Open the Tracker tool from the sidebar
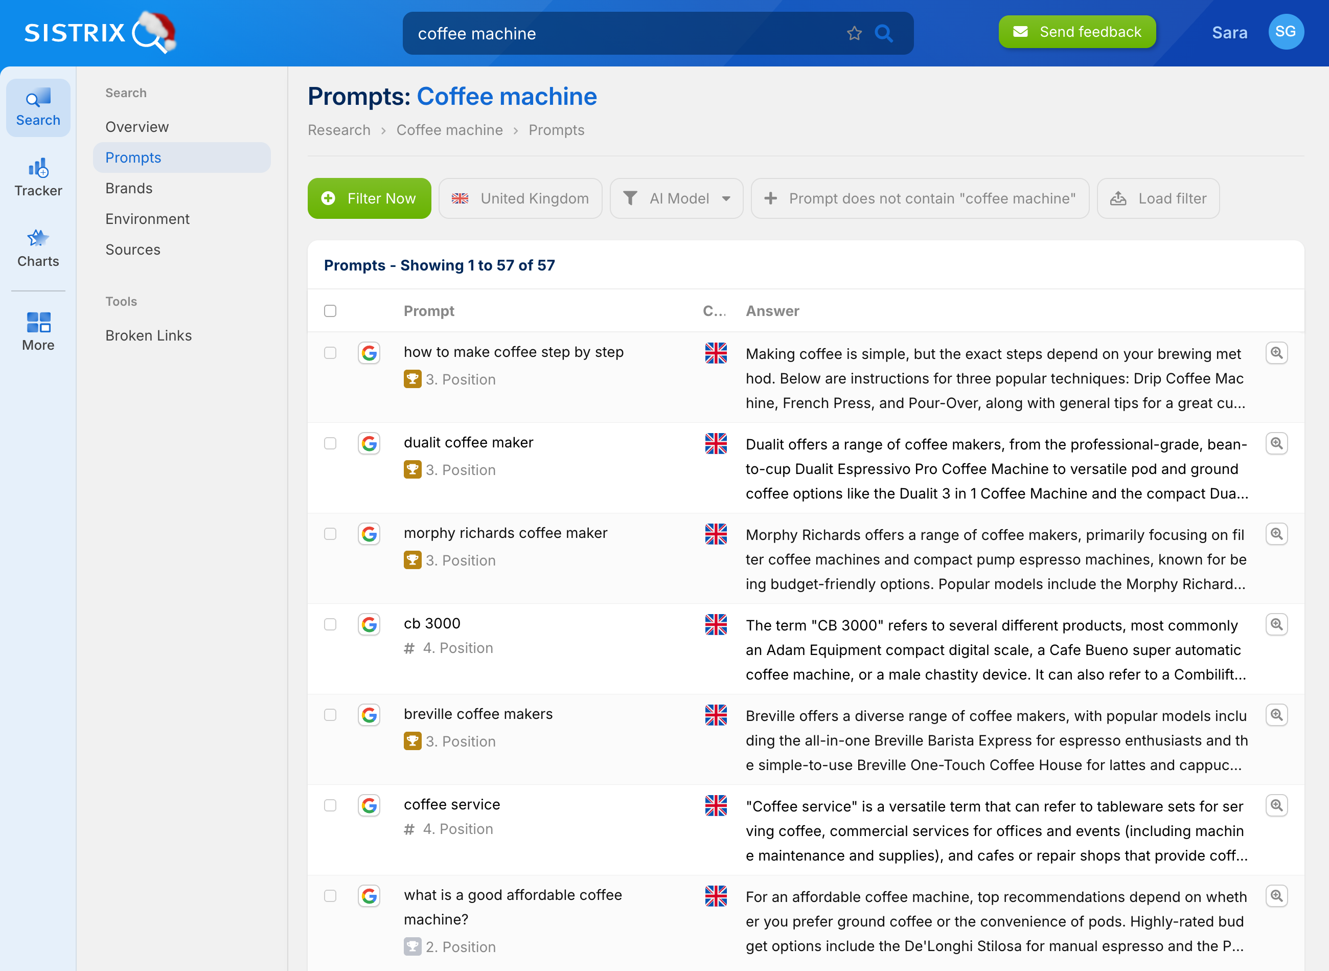The height and width of the screenshot is (971, 1329). pos(38,176)
